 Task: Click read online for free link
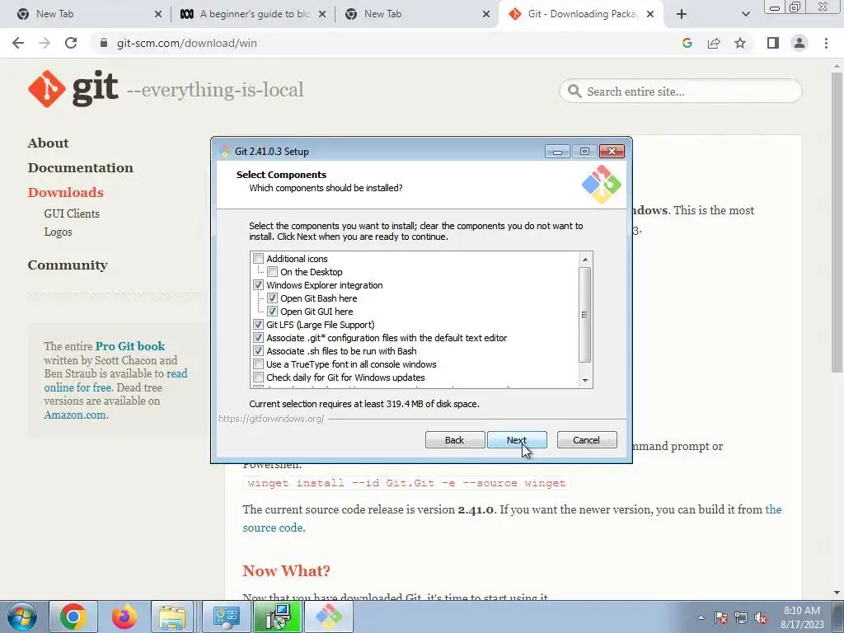(x=115, y=381)
